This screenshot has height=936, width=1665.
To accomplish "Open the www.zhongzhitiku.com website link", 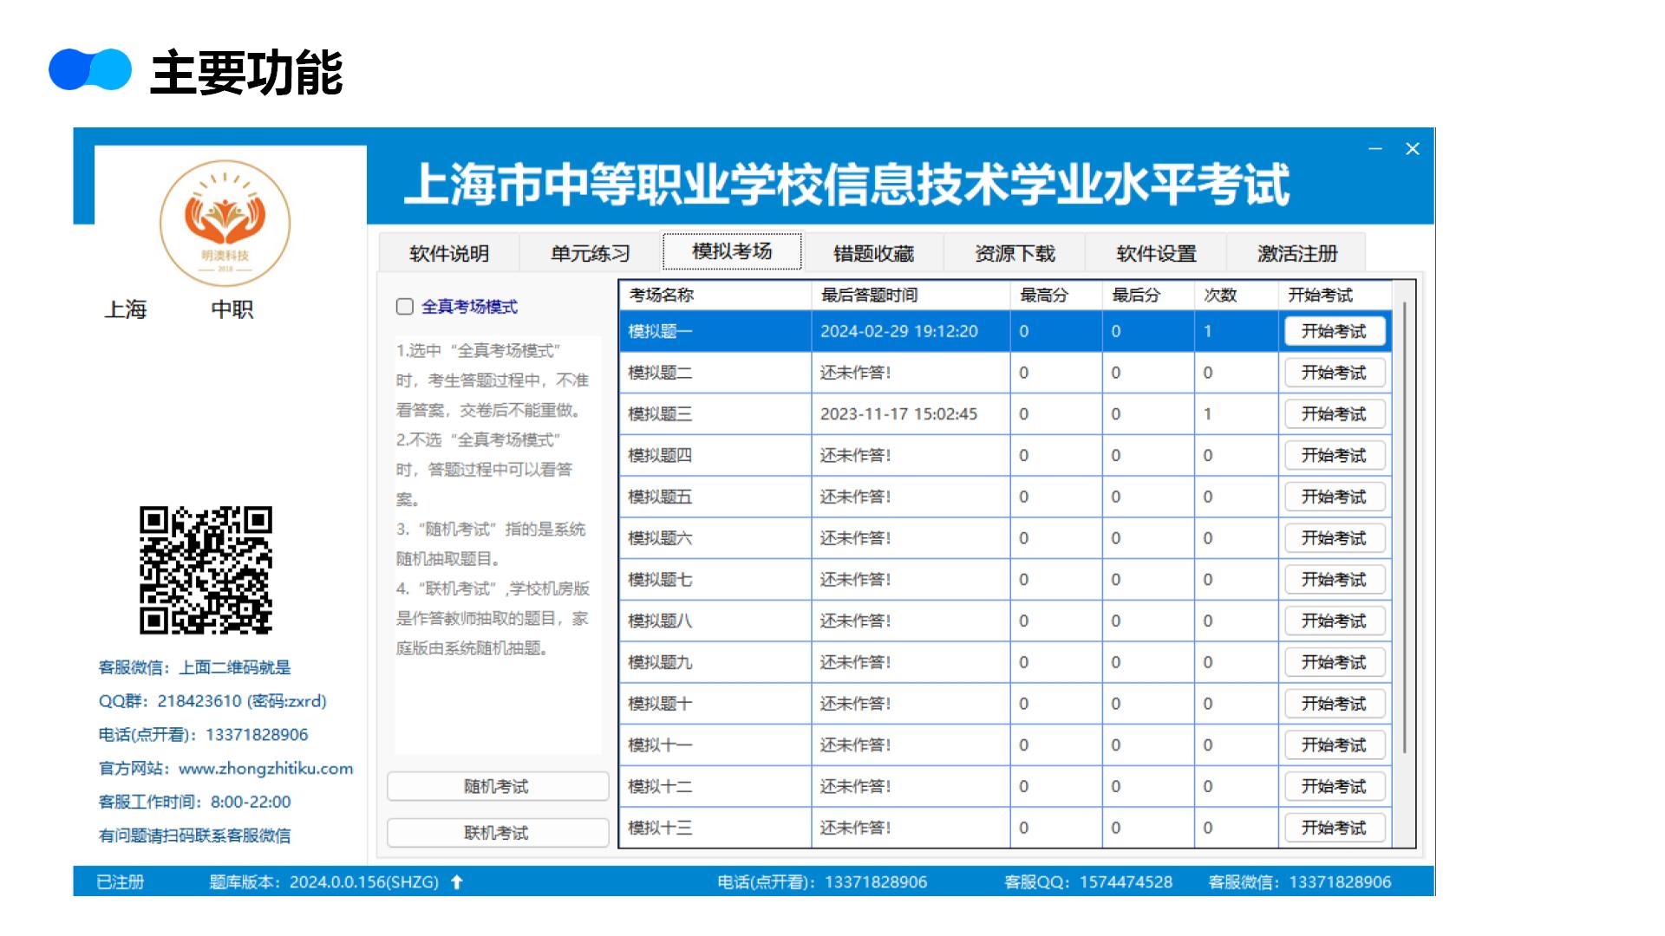I will coord(265,768).
